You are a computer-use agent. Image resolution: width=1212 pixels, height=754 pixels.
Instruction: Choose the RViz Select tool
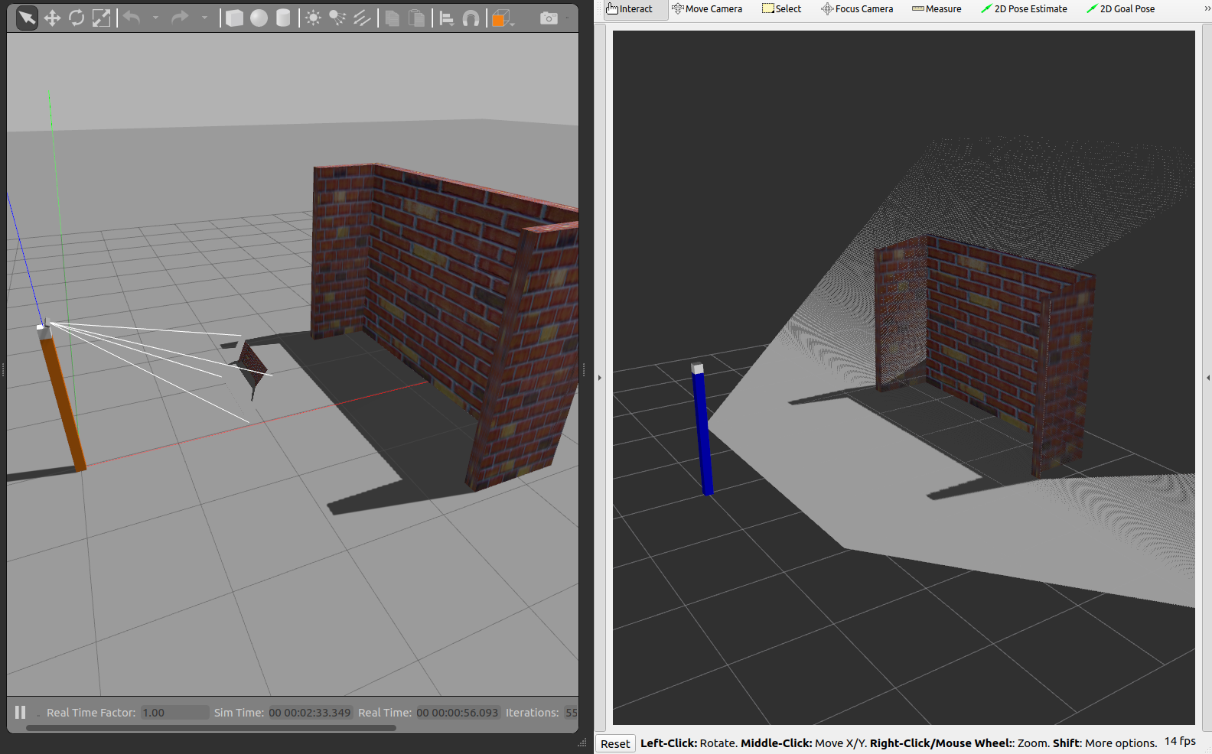782,9
